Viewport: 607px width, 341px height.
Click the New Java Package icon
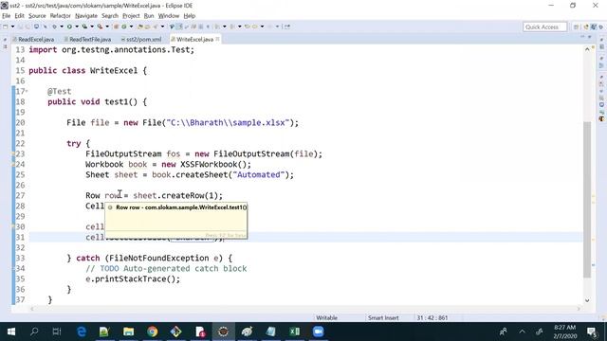point(116,27)
